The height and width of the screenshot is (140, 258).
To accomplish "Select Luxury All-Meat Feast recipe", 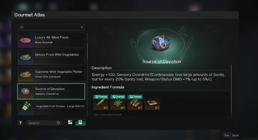I will (x=51, y=40).
